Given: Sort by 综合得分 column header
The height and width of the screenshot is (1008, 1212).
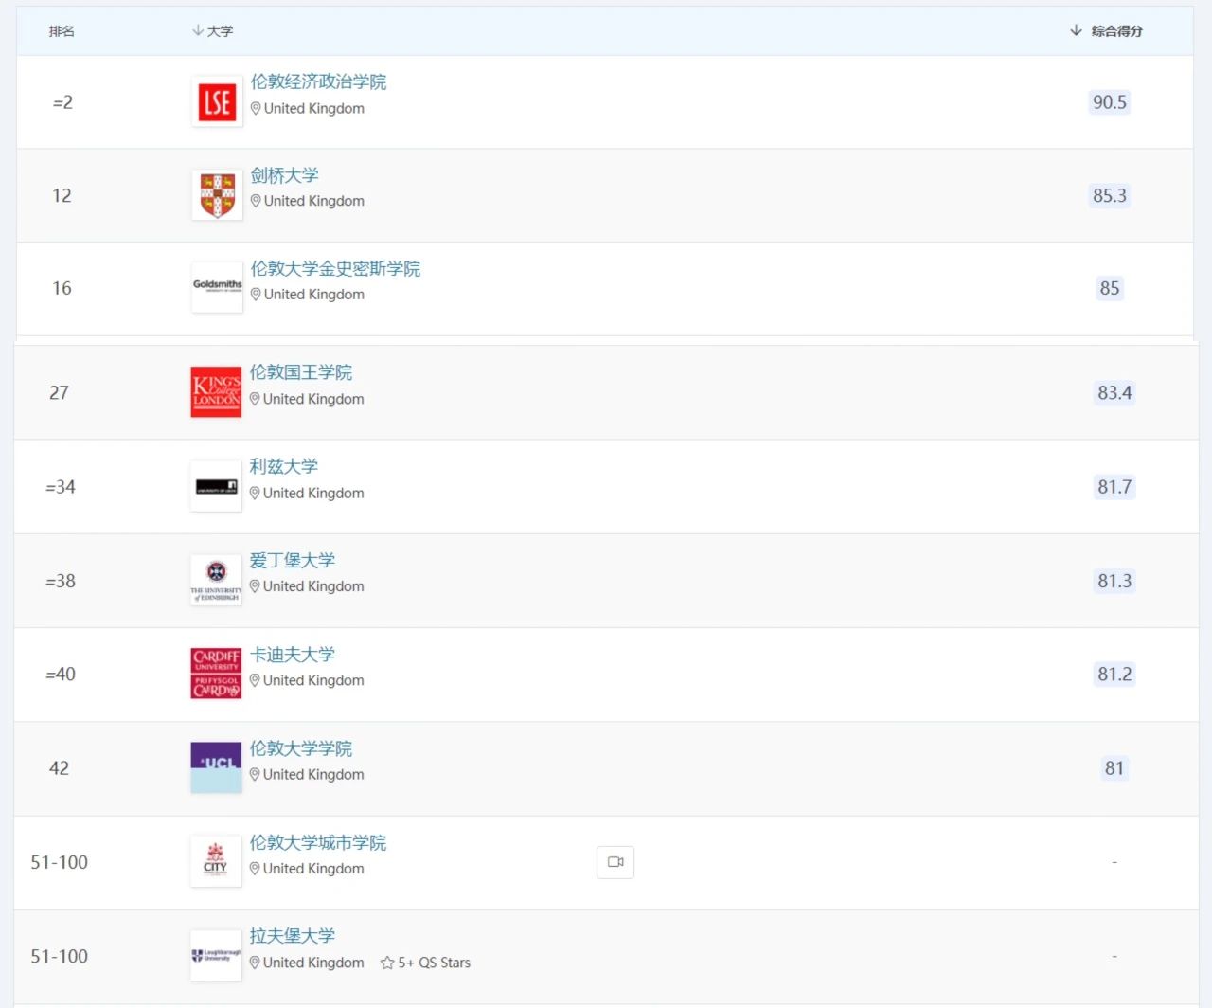Looking at the screenshot, I should pos(1106,31).
